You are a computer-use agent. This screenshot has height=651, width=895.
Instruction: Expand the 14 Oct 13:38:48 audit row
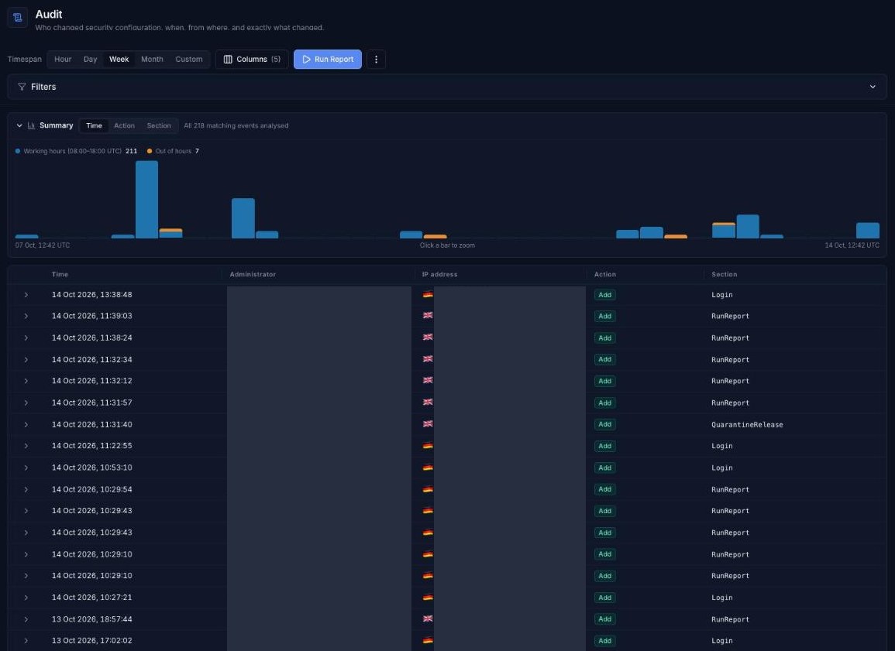26,295
